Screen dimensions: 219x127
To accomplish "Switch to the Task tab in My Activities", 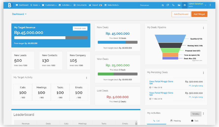I will click(195, 121).
